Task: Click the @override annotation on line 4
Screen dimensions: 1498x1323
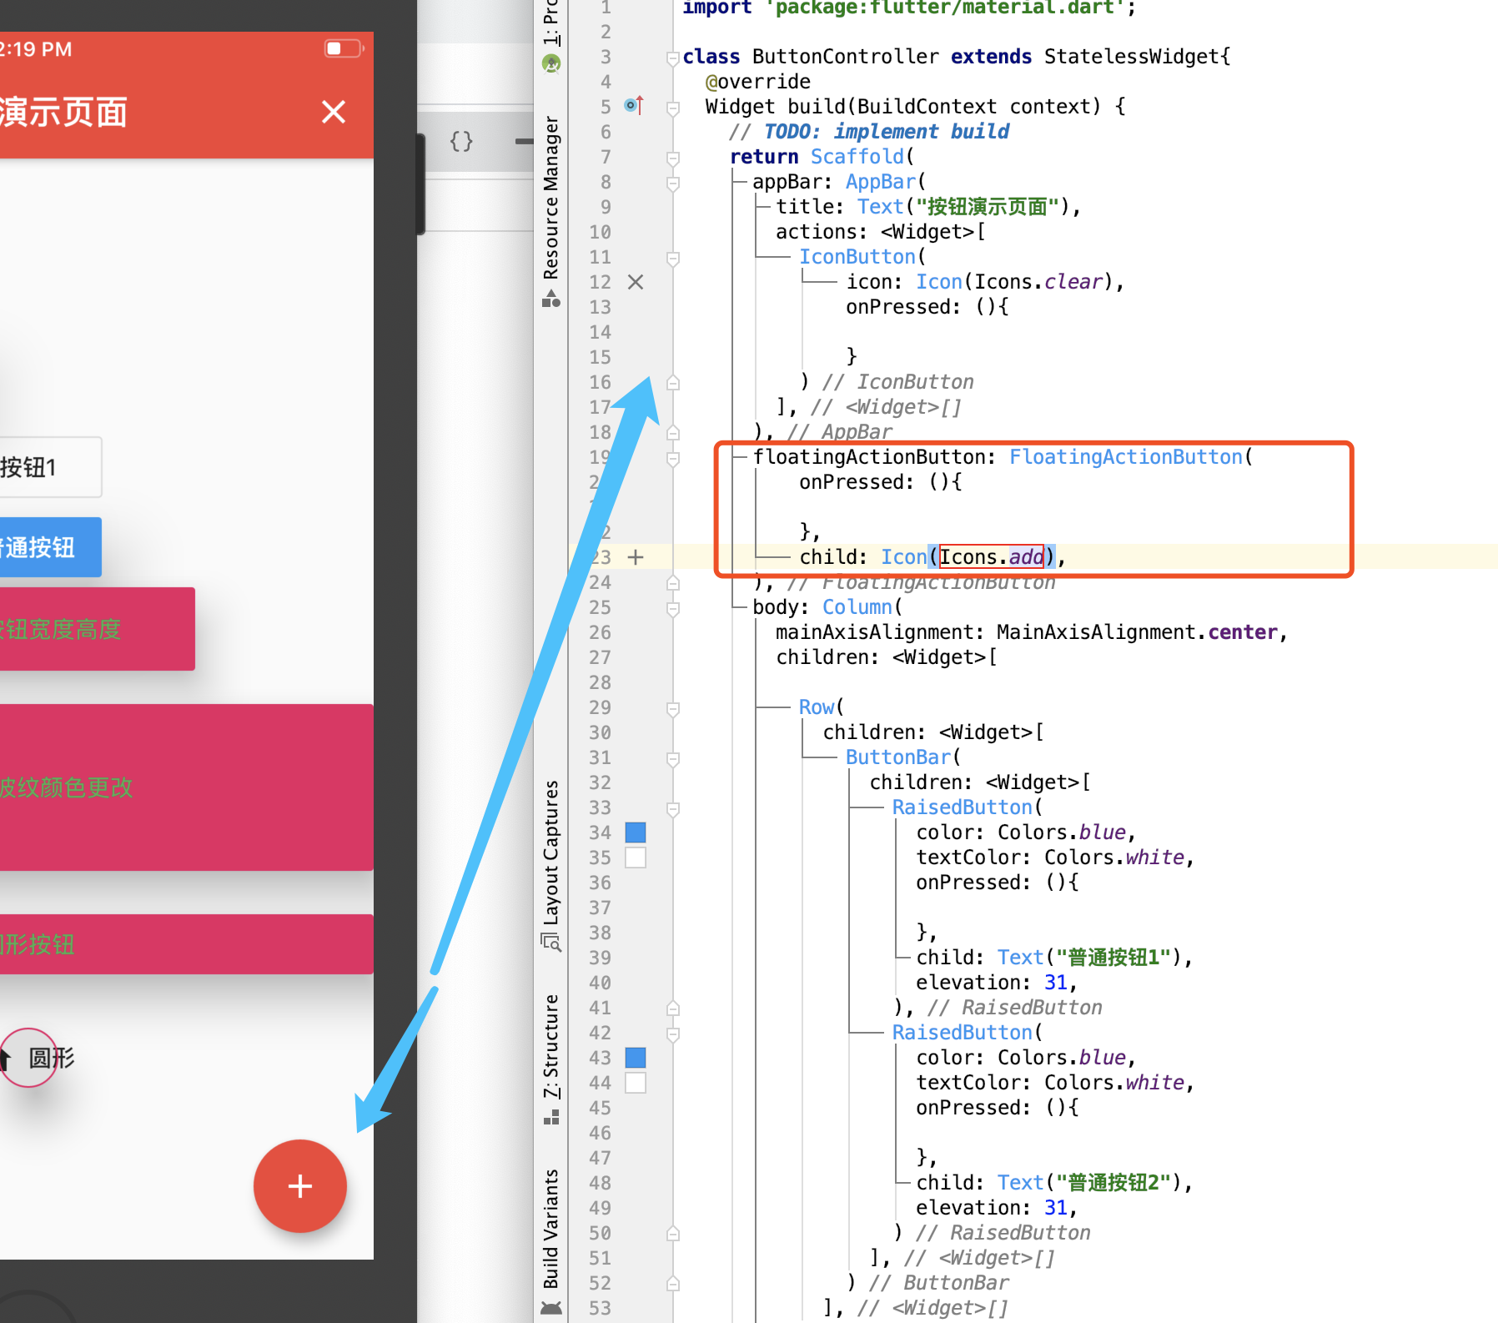Action: click(x=758, y=82)
